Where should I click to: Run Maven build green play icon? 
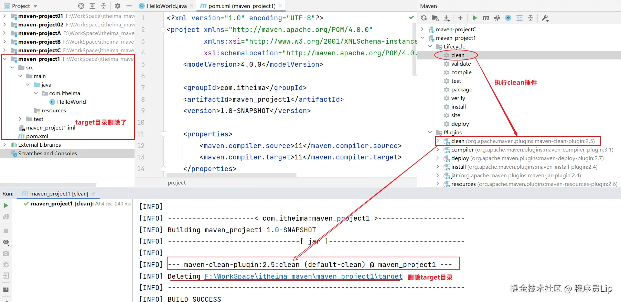coord(475,18)
